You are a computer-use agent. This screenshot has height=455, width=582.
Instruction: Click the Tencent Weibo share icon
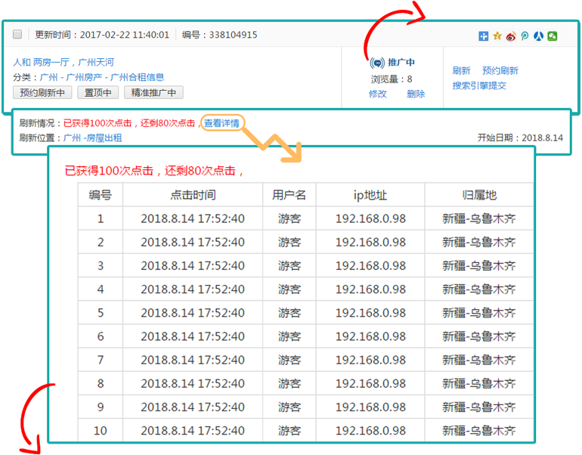(x=525, y=36)
